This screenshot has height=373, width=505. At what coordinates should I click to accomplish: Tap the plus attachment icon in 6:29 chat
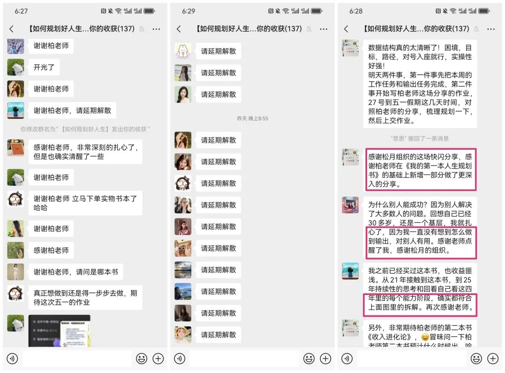click(x=325, y=358)
